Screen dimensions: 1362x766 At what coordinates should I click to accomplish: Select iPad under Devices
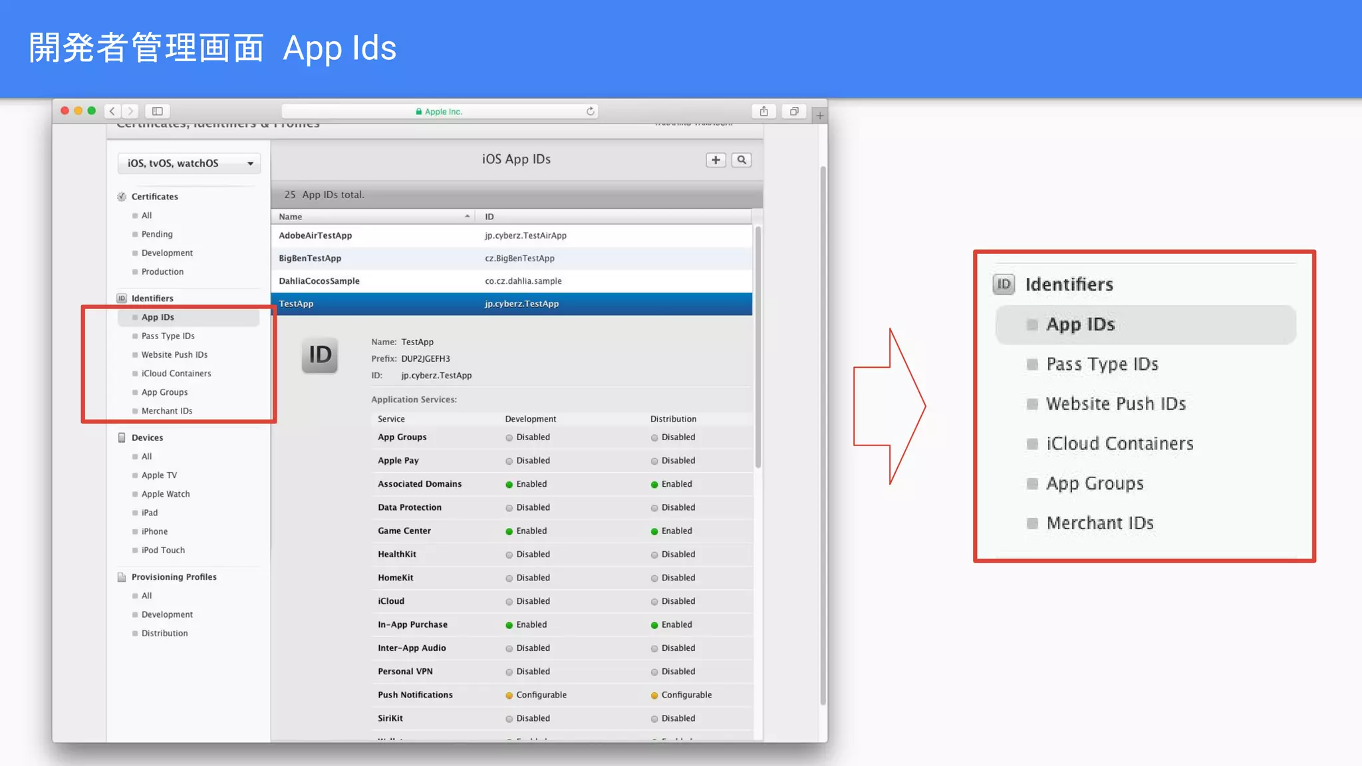click(x=150, y=513)
